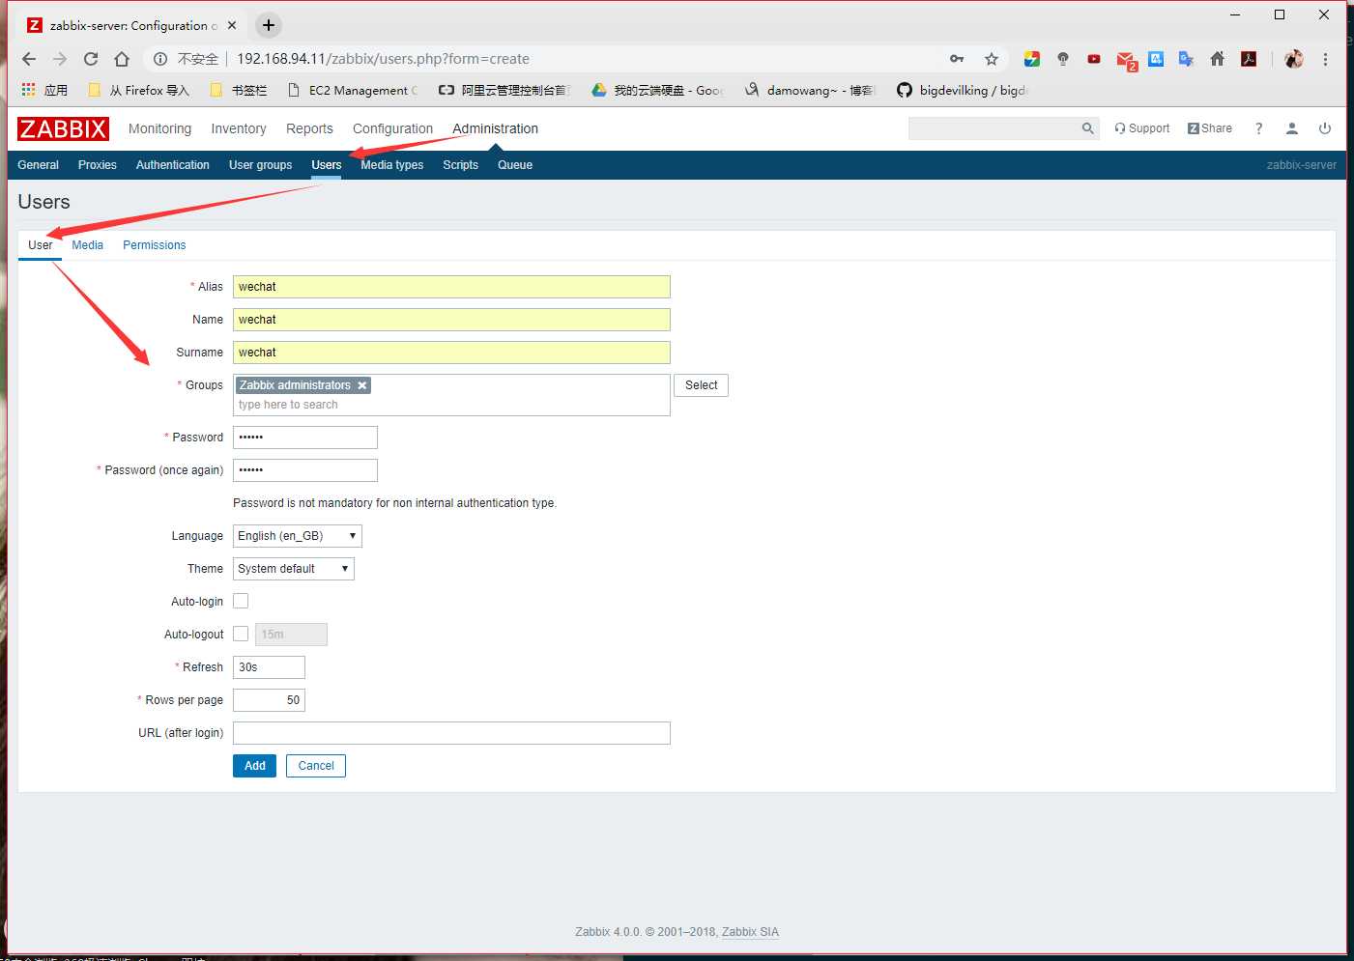
Task: Click the Zabbix sign out power icon
Action: pos(1325,128)
